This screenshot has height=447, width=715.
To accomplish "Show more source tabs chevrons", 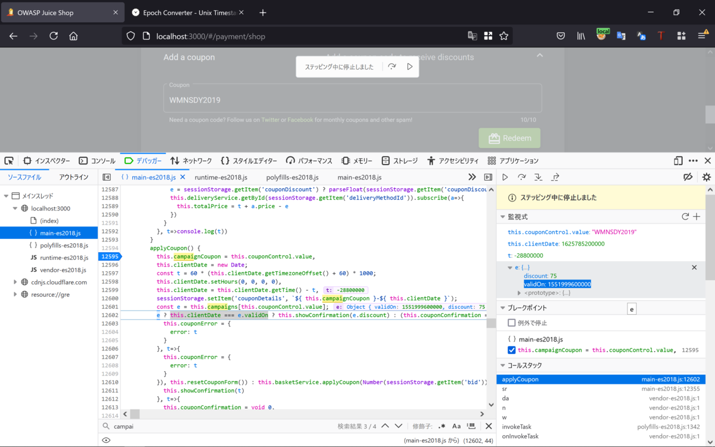I will coord(472,177).
